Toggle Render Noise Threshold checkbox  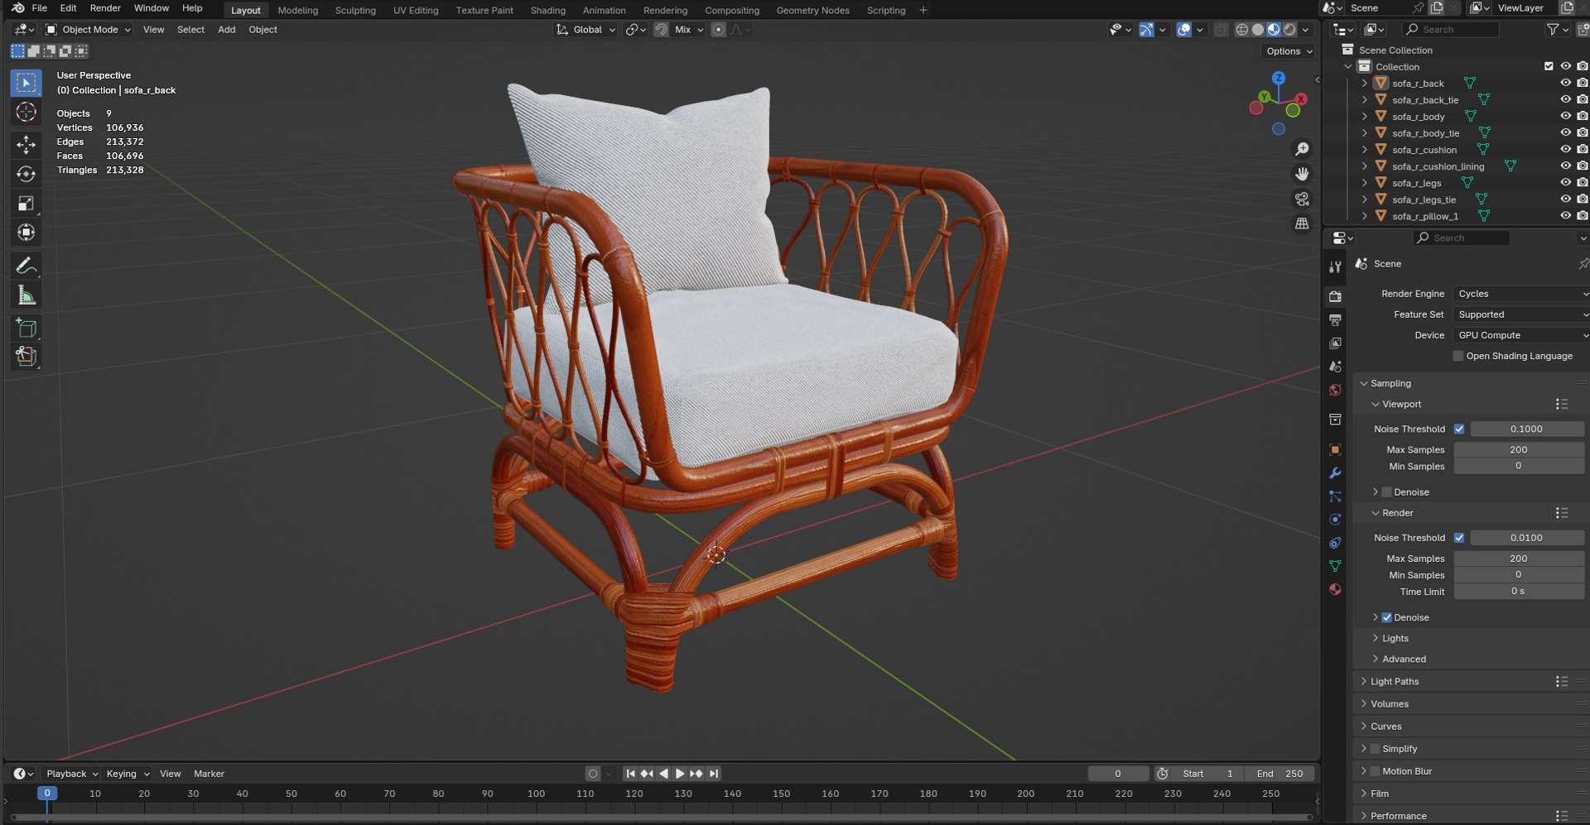click(1459, 538)
